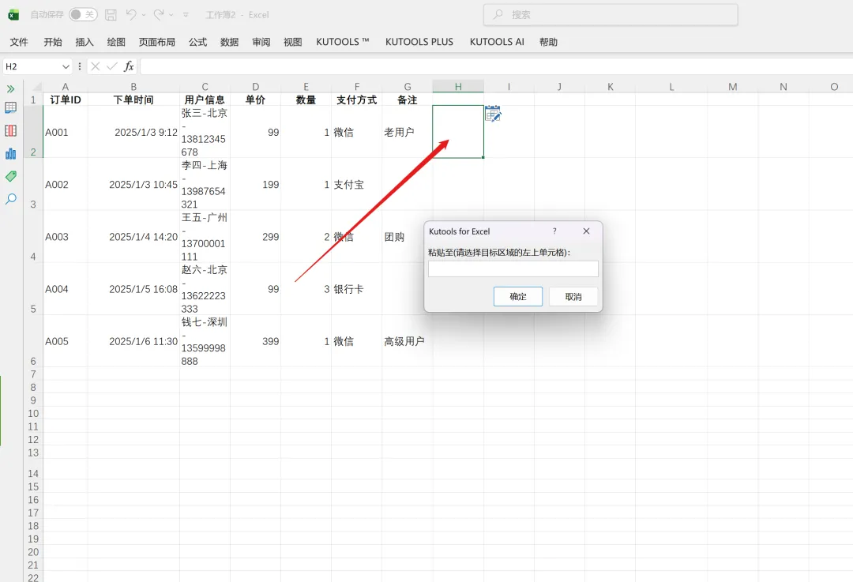Select the 高级用户 remark cell
This screenshot has height=582, width=853.
tap(408, 341)
